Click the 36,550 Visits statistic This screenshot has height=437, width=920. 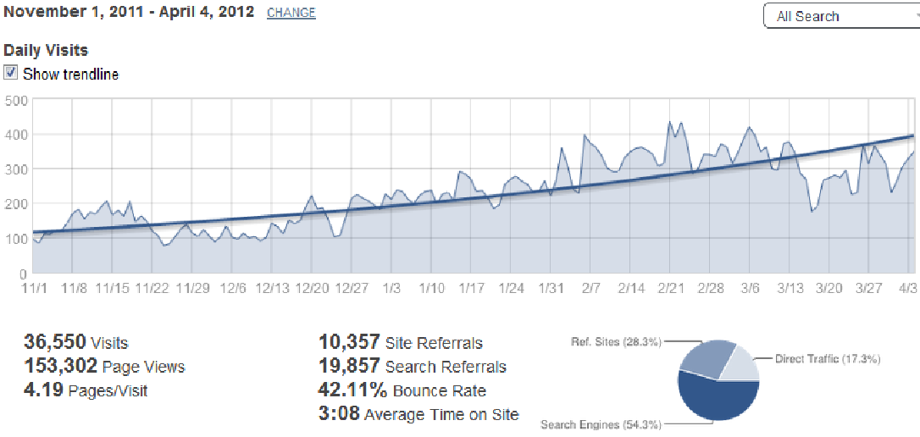[x=75, y=342]
